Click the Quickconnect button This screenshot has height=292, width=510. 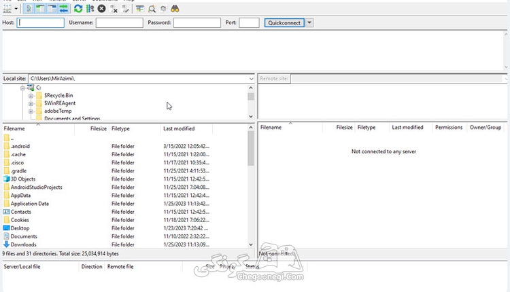pos(284,22)
